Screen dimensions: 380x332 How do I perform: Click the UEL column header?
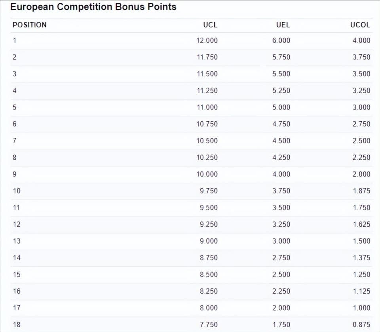click(x=283, y=25)
